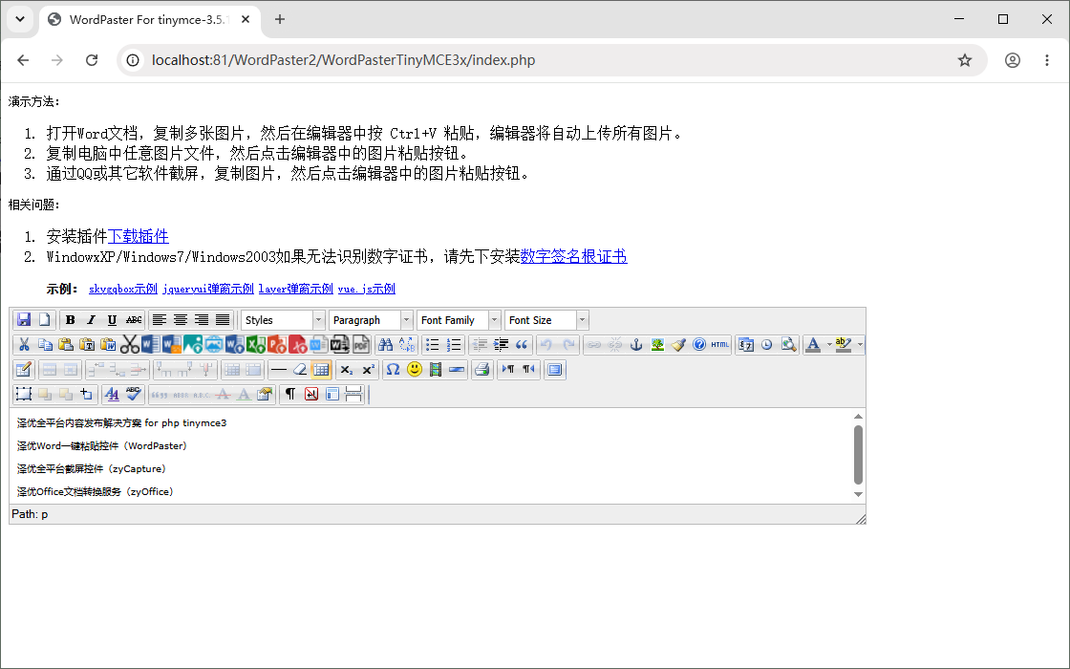Toggle Superscript formatting
Viewport: 1070px width, 669px height.
(369, 369)
